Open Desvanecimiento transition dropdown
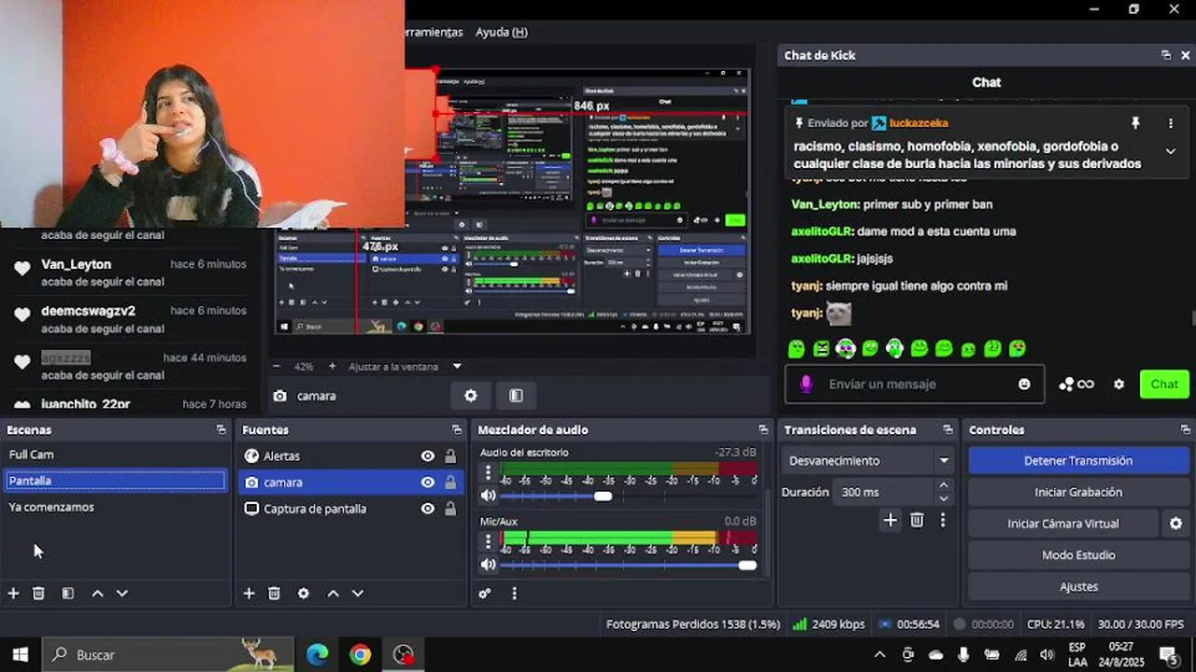 tap(867, 460)
